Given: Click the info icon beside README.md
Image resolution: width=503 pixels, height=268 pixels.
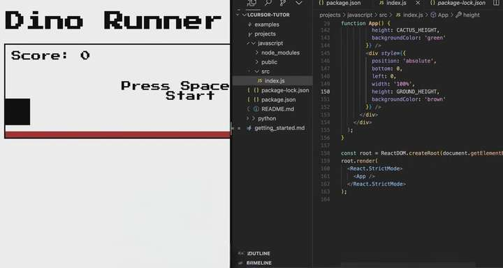Looking at the screenshot, I should tap(256, 109).
